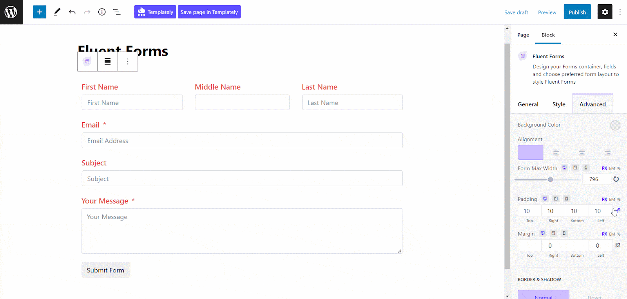Click the Form Max Width slider handle
This screenshot has width=627, height=299.
point(551,179)
